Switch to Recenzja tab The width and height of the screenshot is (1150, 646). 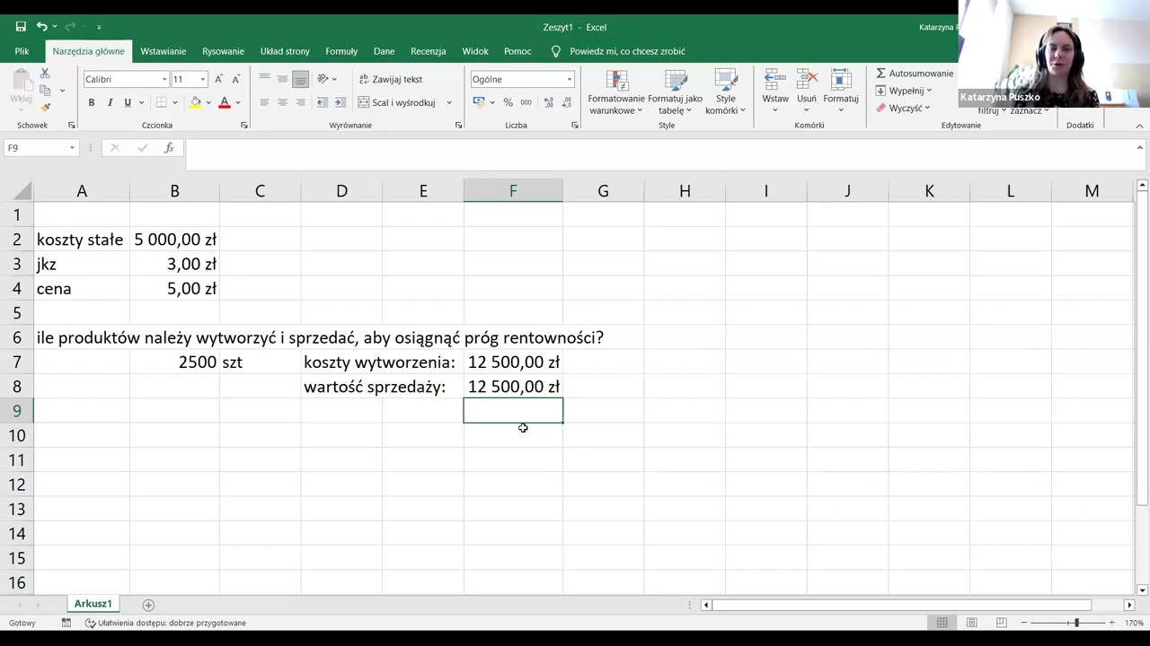tap(429, 51)
